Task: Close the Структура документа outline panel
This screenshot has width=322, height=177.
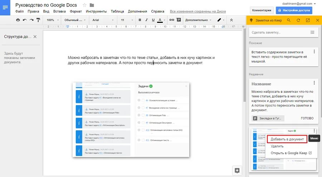Action: 35,37
